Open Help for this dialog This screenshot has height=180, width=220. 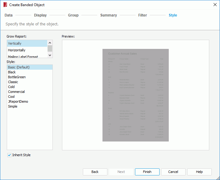click(199, 172)
